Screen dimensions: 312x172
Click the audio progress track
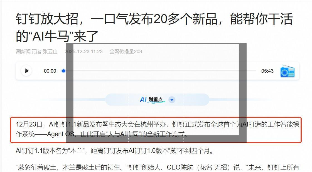click(159, 71)
